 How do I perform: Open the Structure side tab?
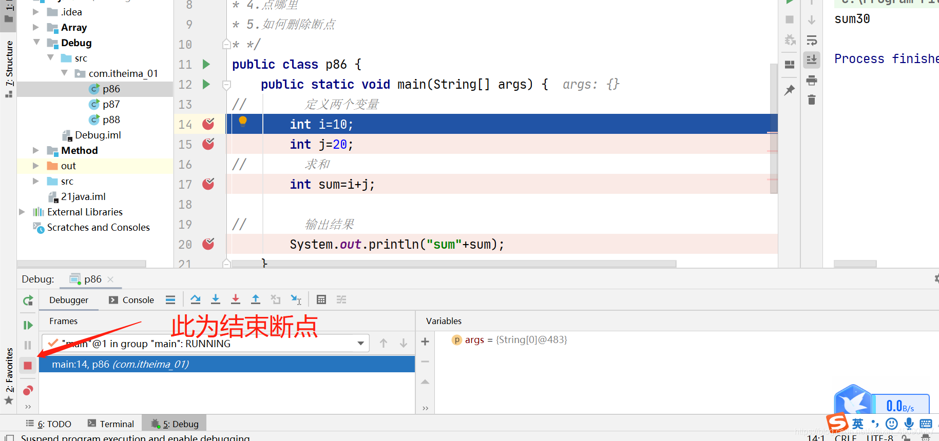(9, 69)
